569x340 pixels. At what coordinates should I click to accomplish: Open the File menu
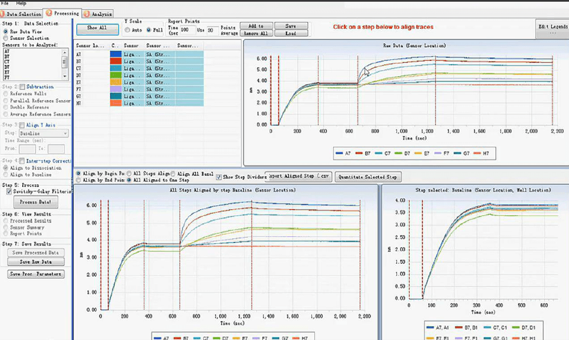coord(5,3)
